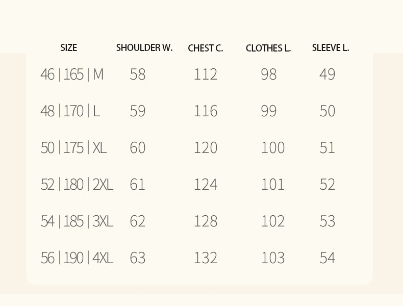
Task: Click chest value 116 for size L
Action: [x=206, y=111]
